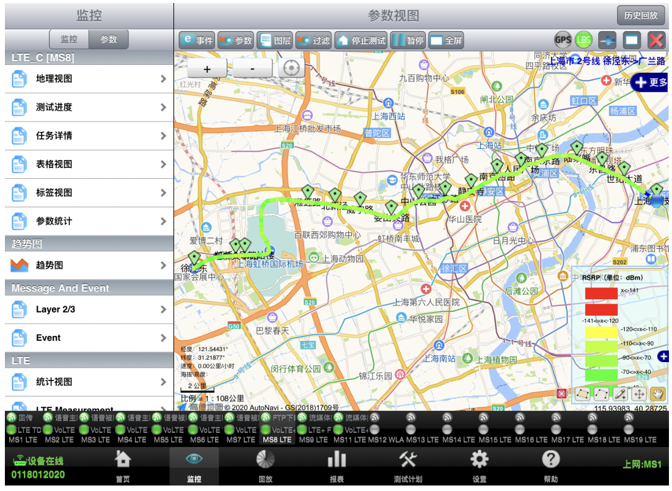Expand the 地理视图 list item
672x491 pixels.
89,79
